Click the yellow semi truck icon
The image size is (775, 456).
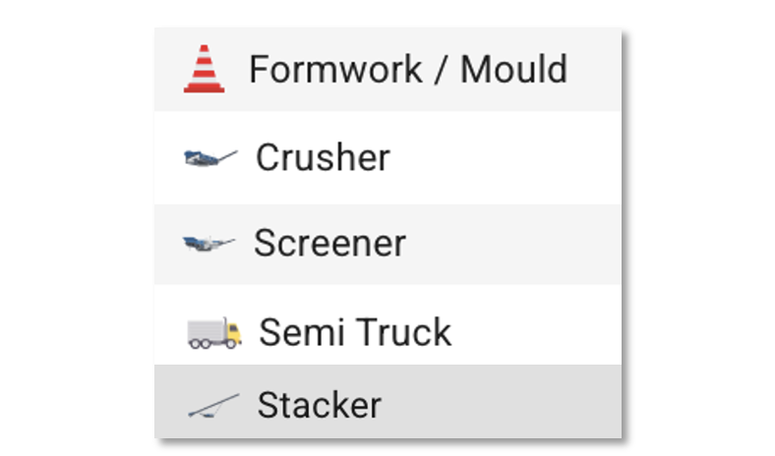[x=213, y=332]
